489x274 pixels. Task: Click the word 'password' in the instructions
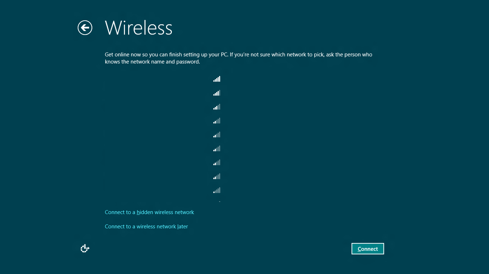click(188, 62)
